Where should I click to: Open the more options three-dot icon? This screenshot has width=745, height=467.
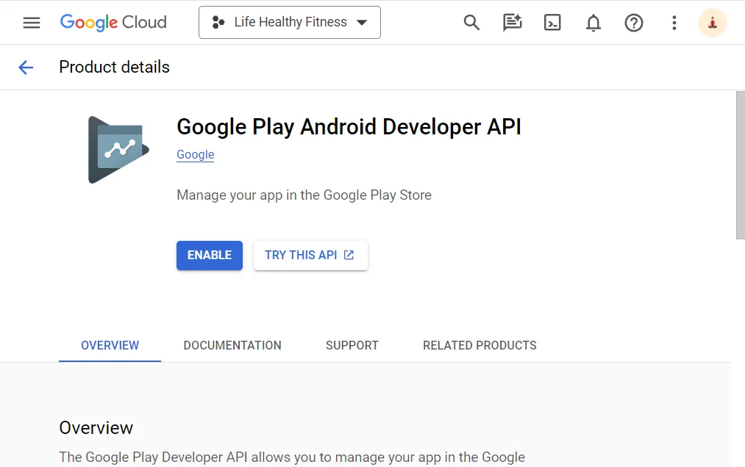coord(674,23)
